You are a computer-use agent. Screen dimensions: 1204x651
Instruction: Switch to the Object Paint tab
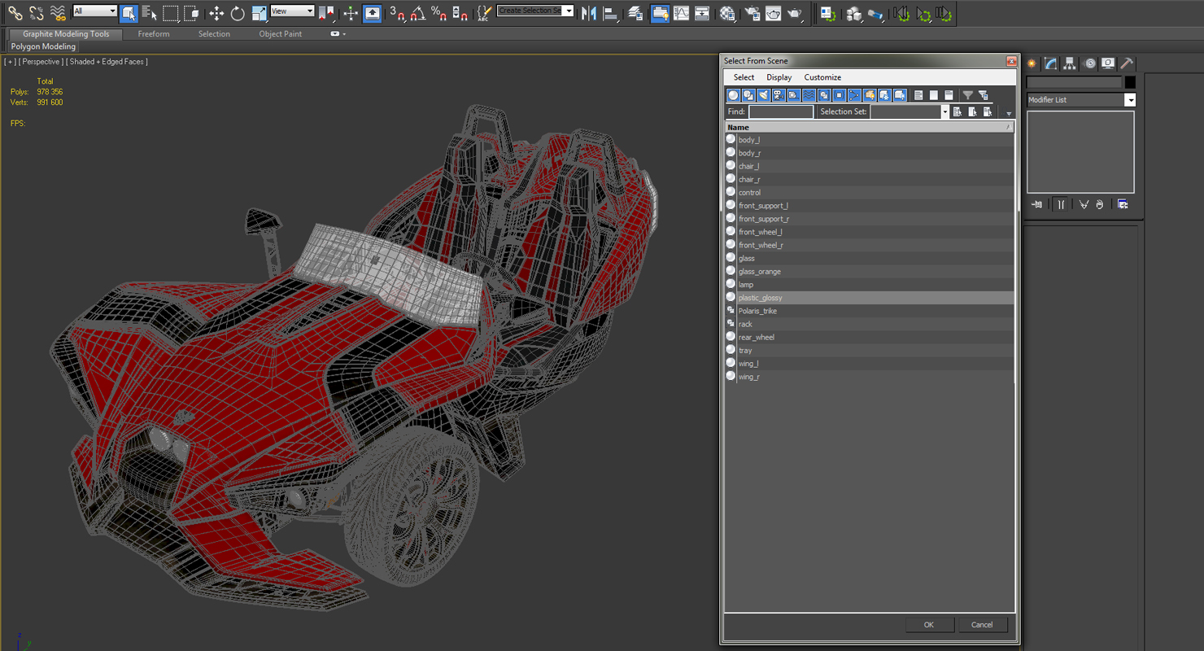point(281,34)
